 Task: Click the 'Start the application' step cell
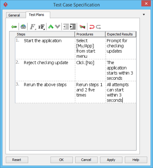click(x=45, y=48)
